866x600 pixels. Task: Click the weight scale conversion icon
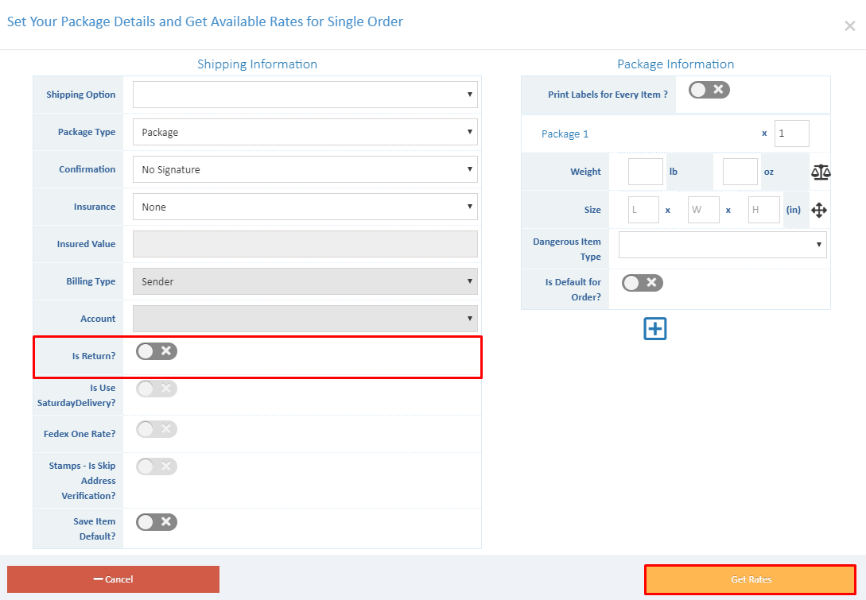821,172
